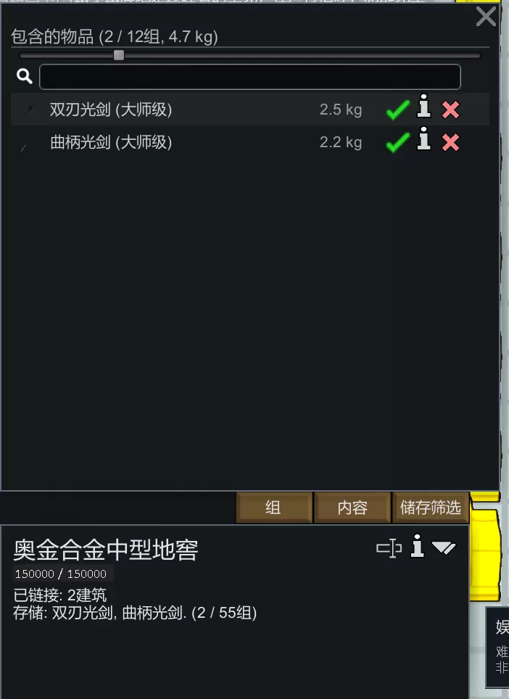Open the 储存筛选 tab
This screenshot has height=699, width=509.
(x=431, y=508)
